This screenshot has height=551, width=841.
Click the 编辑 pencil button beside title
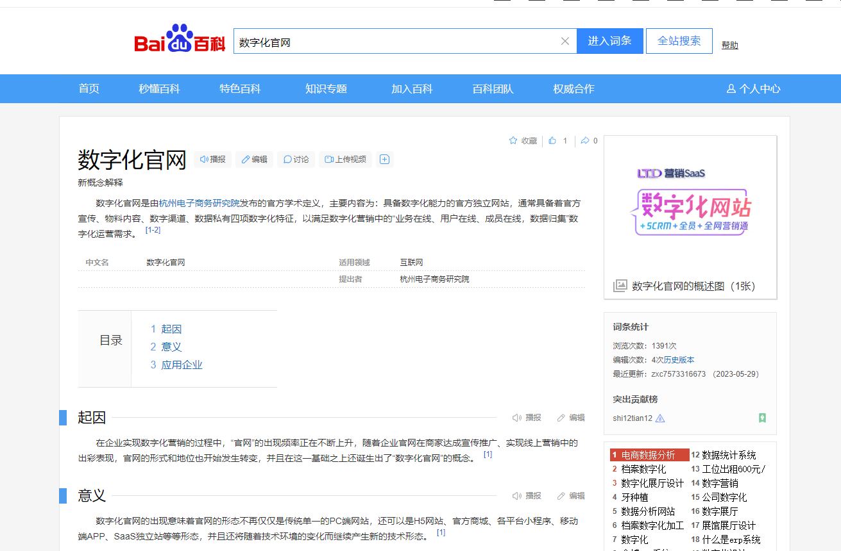pyautogui.click(x=254, y=160)
